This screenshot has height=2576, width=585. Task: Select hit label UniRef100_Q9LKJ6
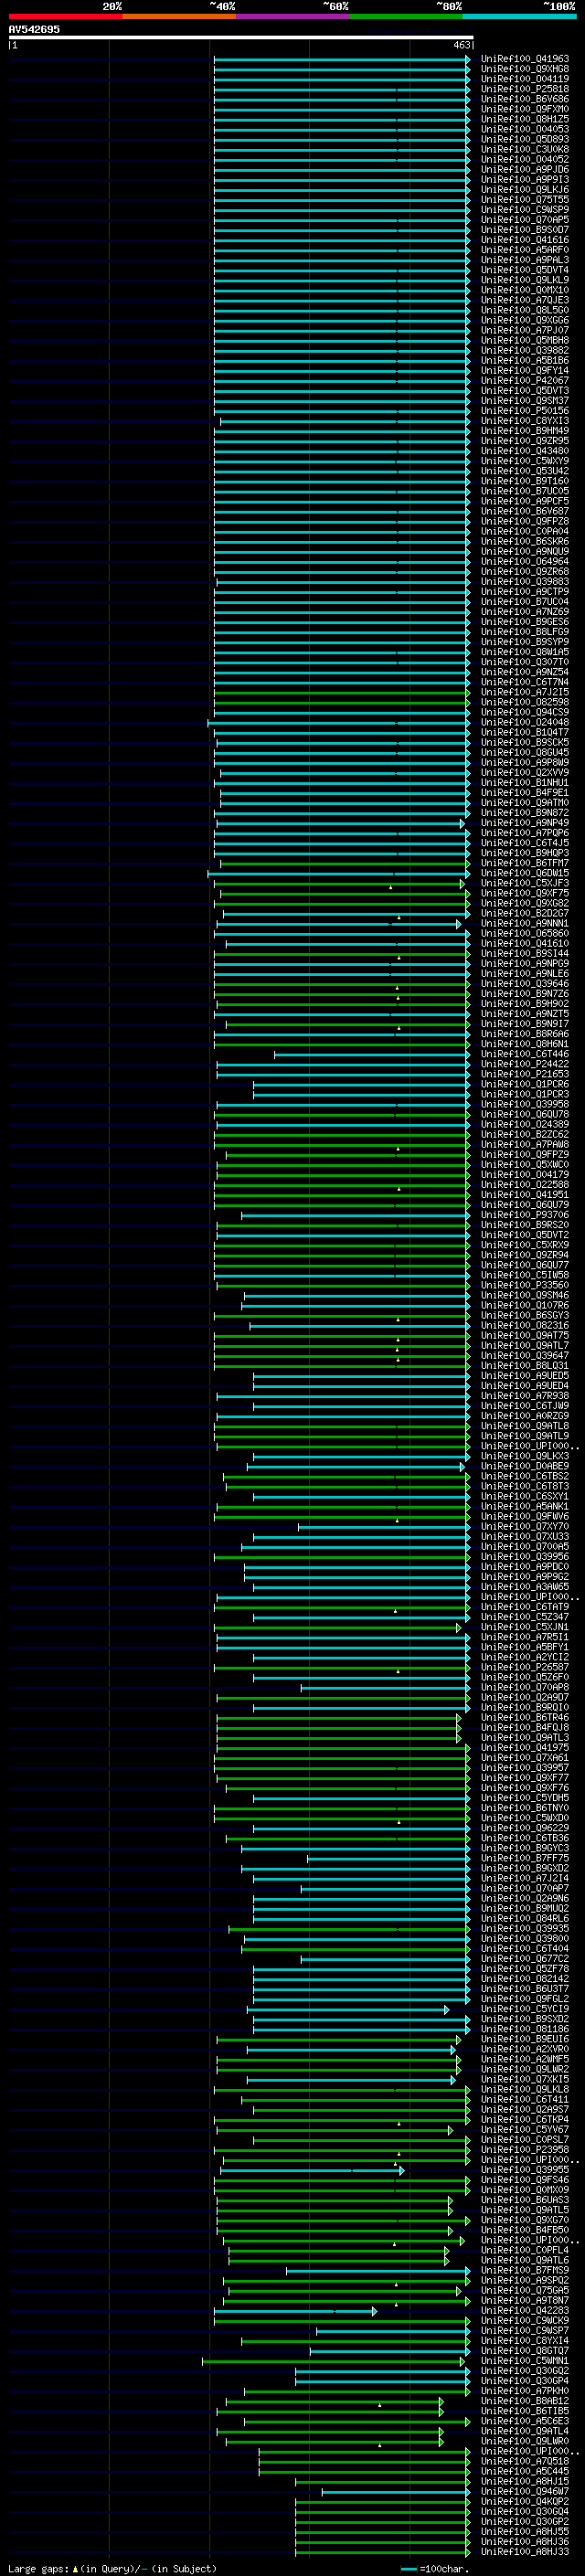coord(524,190)
